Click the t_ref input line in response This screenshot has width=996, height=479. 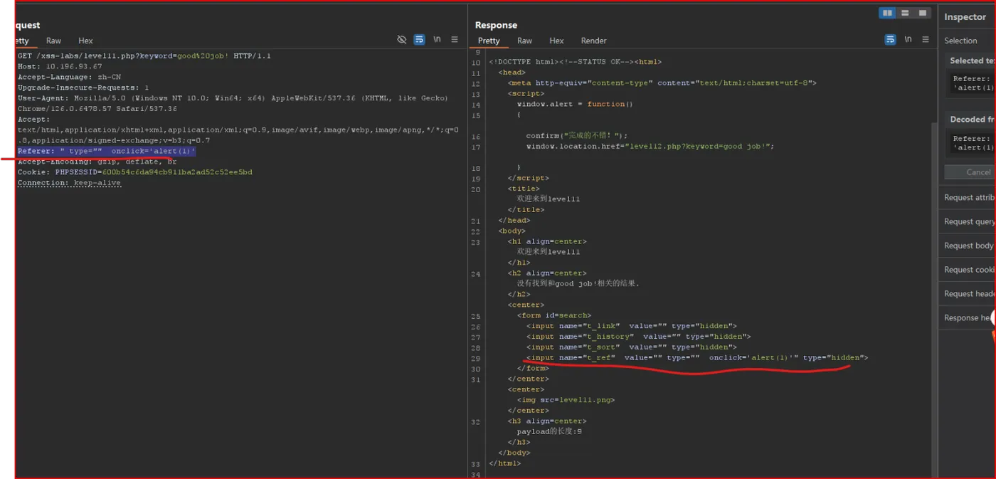(x=697, y=358)
